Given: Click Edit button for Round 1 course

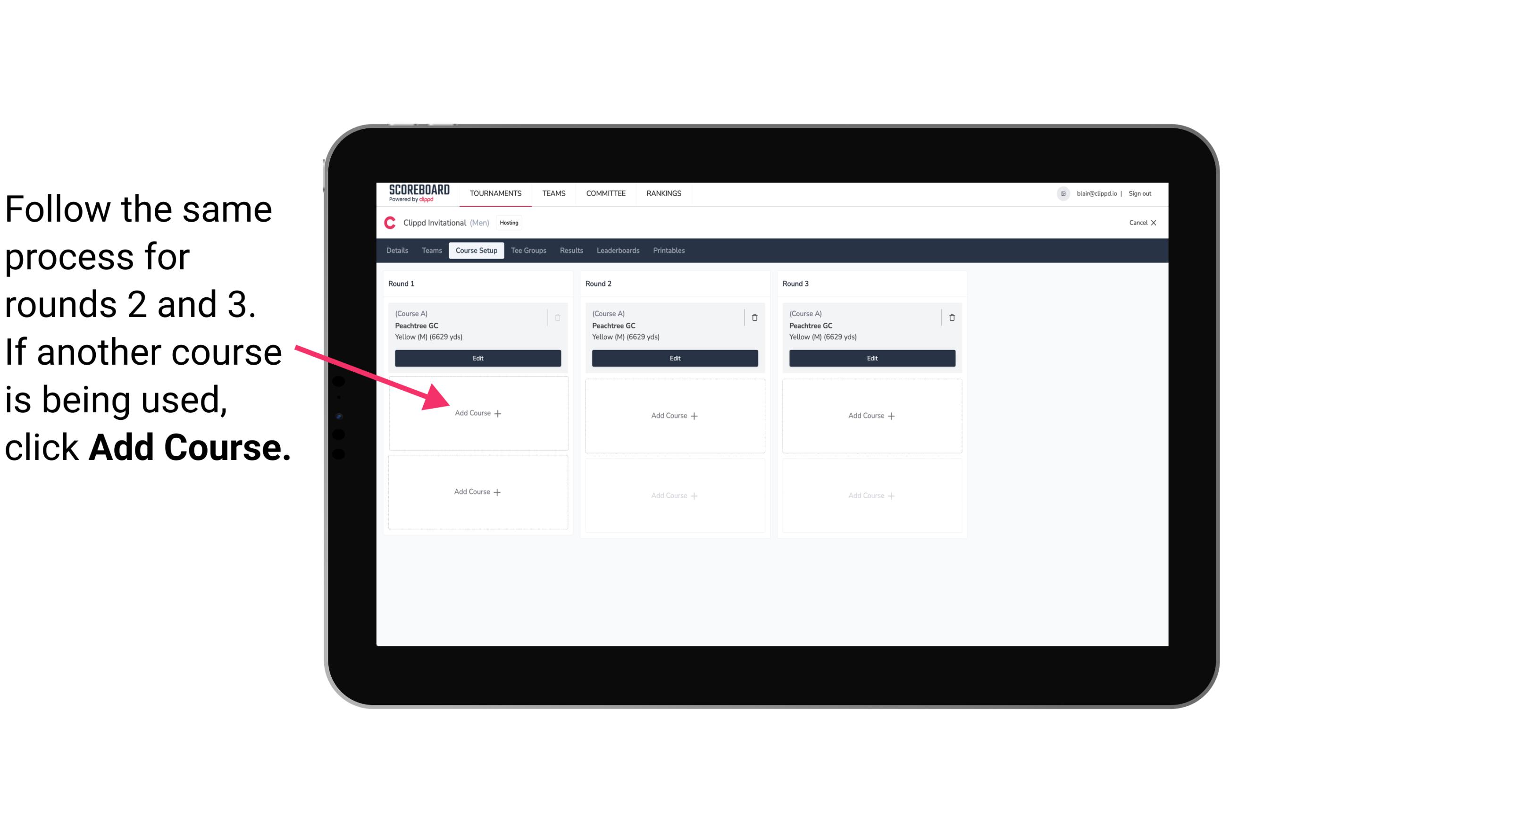Looking at the screenshot, I should tap(477, 358).
